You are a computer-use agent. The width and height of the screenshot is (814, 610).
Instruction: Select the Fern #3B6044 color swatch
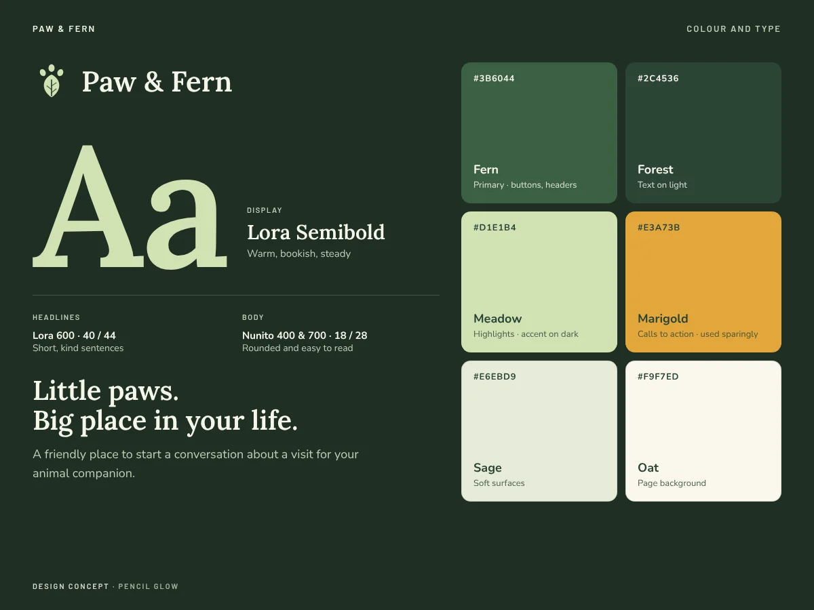click(x=539, y=133)
